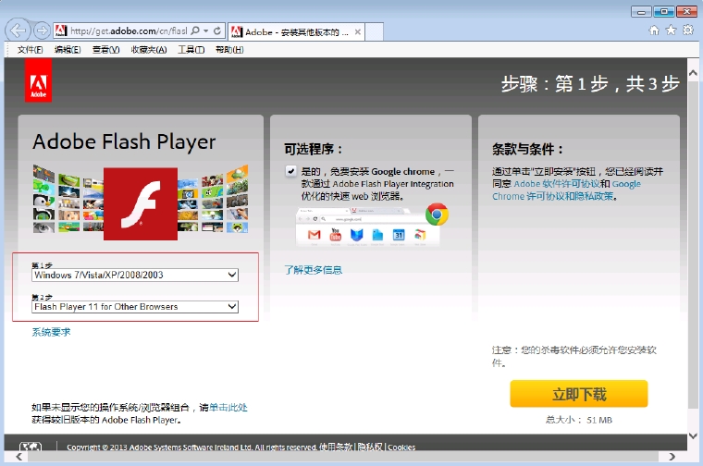Click the URL address field
The height and width of the screenshot is (466, 703).
pos(129,31)
